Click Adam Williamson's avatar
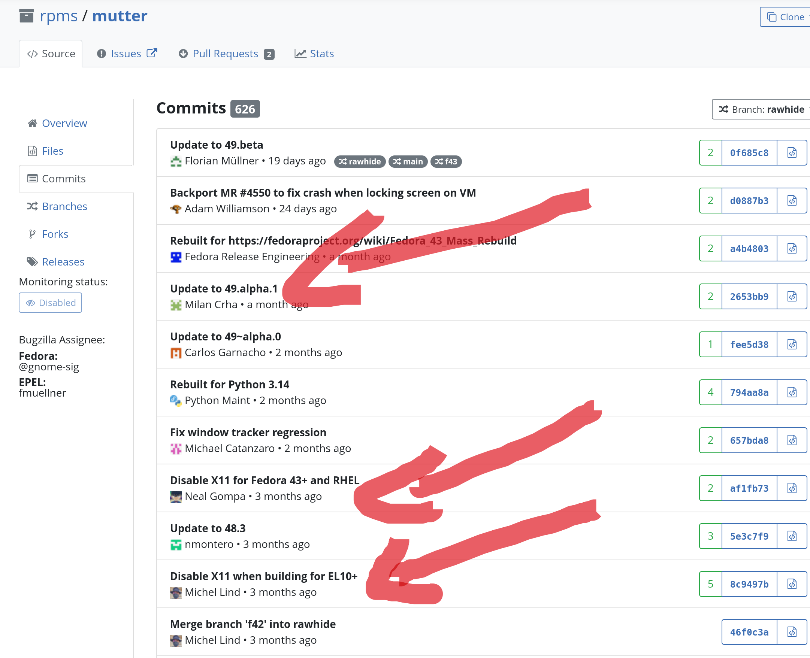810x658 pixels. [x=176, y=209]
